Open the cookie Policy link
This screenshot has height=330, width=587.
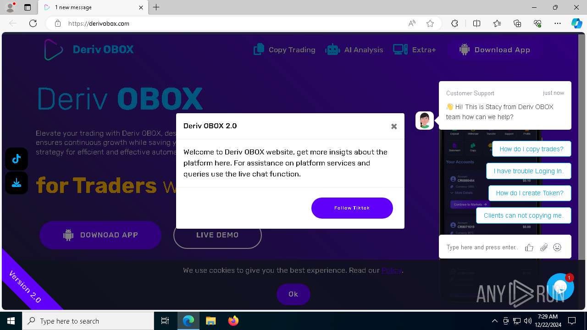(392, 270)
